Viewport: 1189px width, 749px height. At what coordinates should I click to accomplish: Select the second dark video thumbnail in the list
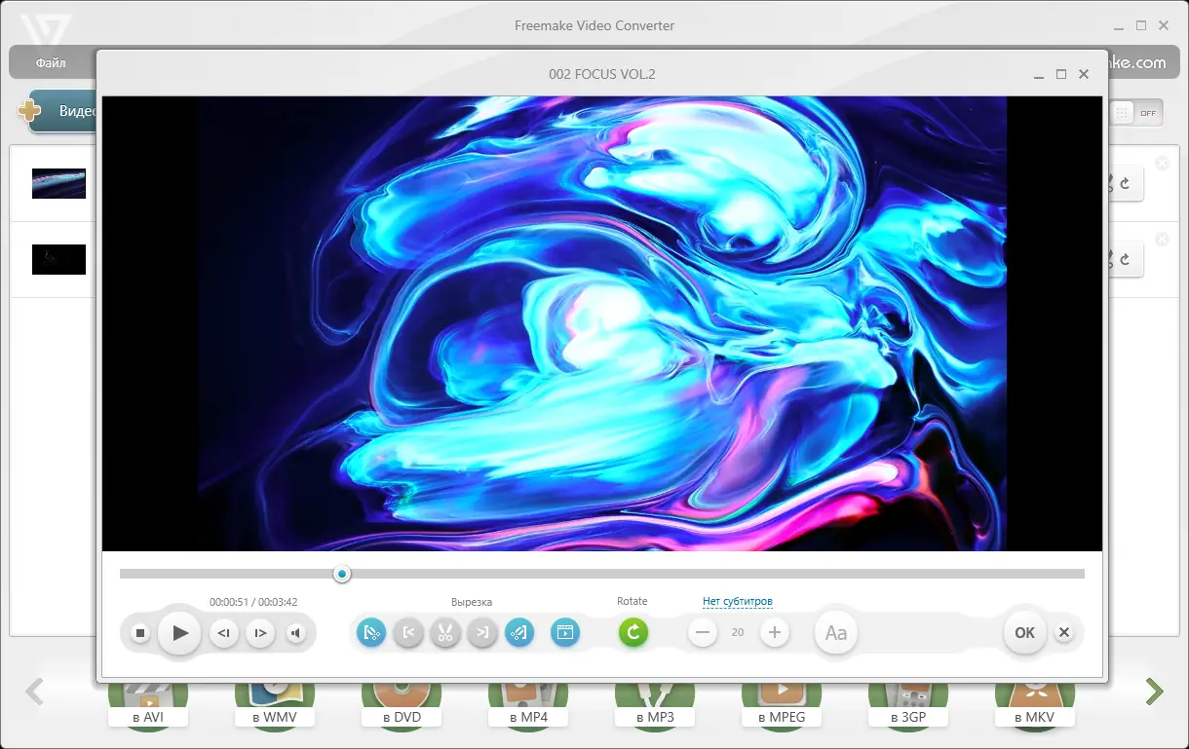point(58,259)
